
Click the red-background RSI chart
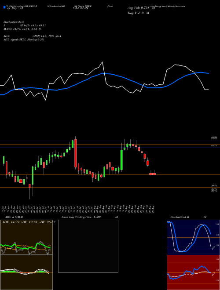coord(193,272)
